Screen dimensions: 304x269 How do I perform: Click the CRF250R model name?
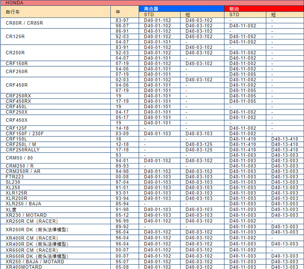point(17,72)
